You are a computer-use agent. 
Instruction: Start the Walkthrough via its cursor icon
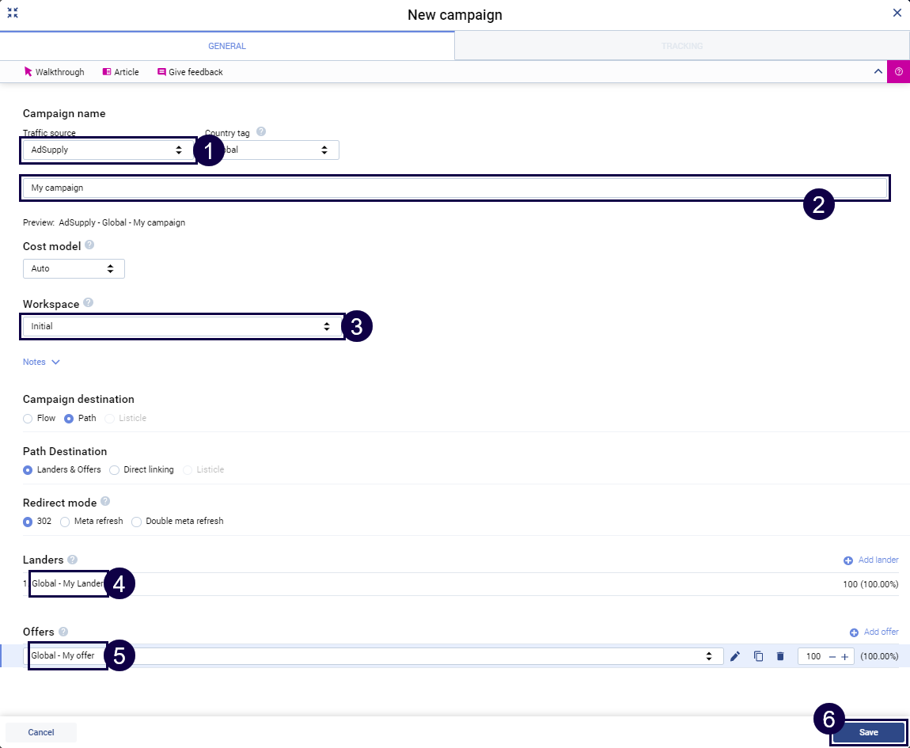point(26,72)
